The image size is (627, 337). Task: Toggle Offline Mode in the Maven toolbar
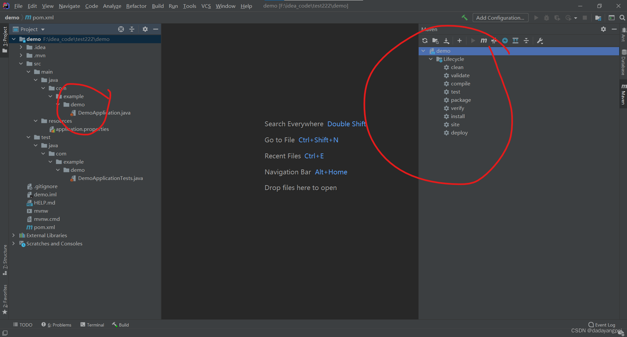pos(494,41)
